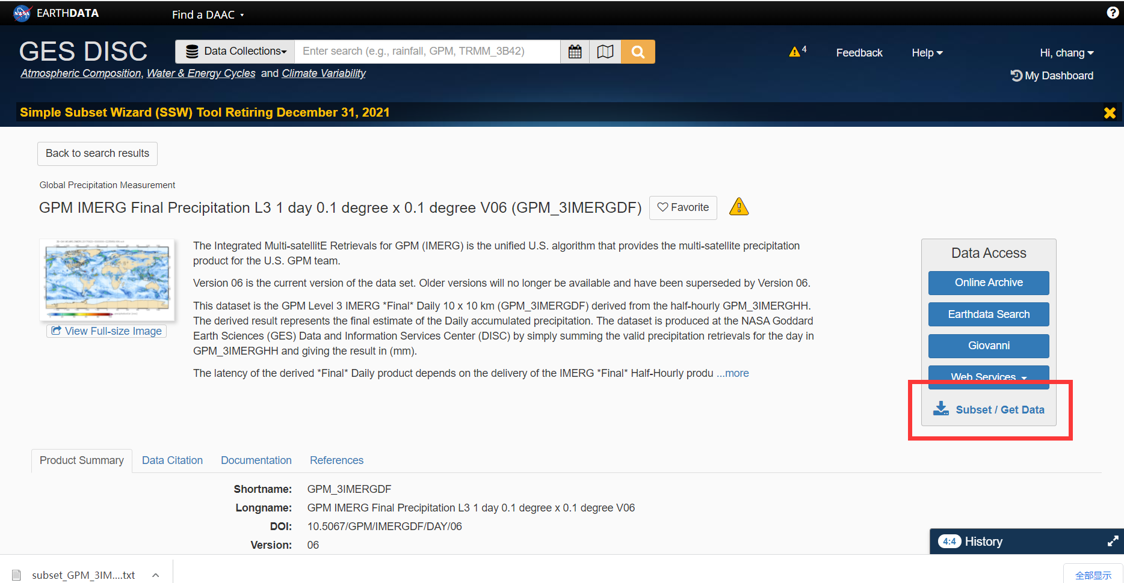The width and height of the screenshot is (1124, 583).
Task: Open the Documentation tab
Action: (256, 460)
